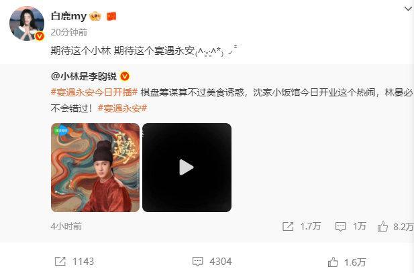The image size is (414, 273).
Task: Open 白鹿my username link
Action: pos(68,16)
